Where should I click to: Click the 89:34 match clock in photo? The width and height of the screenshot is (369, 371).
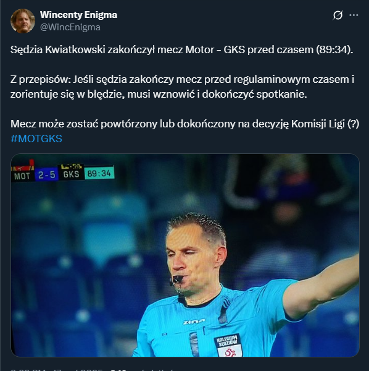pyautogui.click(x=99, y=173)
